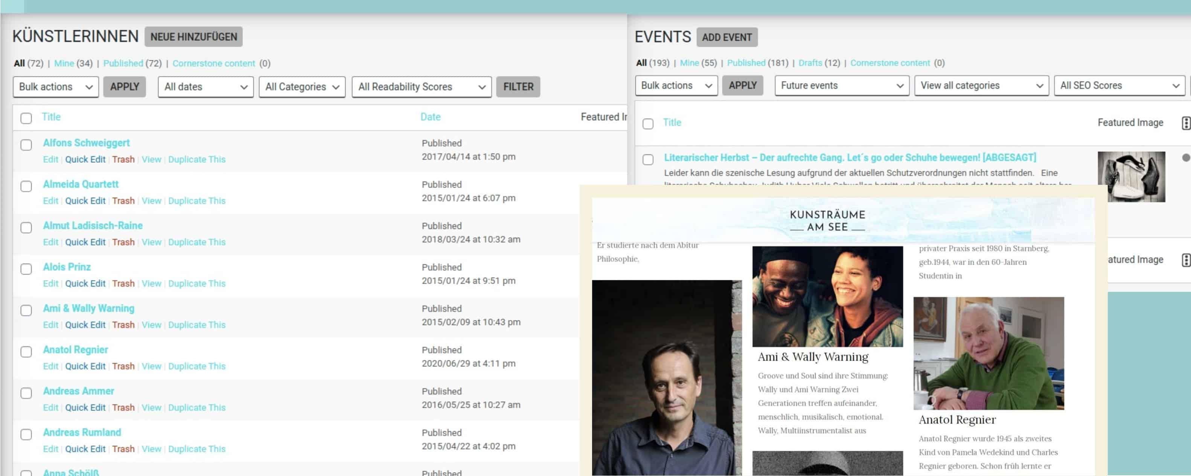Click the FILTER button
The height and width of the screenshot is (476, 1191).
click(x=518, y=87)
